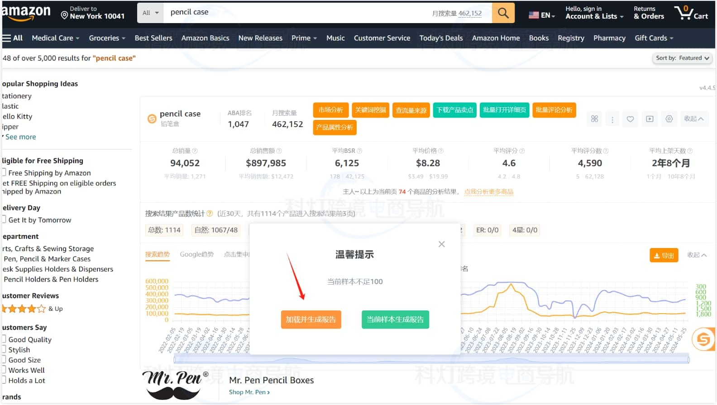This screenshot has width=717, height=405.
Task: Click help icon next to 平均评分数
Action: (606, 151)
